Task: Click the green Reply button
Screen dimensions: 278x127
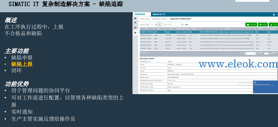Action: pyautogui.click(x=263, y=25)
